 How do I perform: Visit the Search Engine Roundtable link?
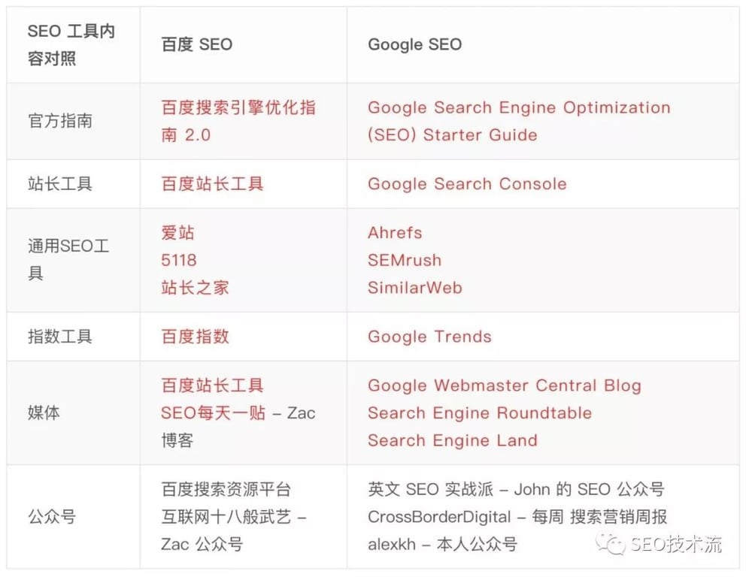479,413
